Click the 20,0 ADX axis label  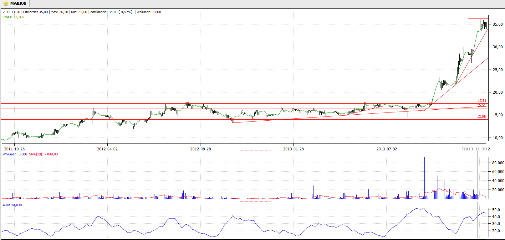pos(496,231)
